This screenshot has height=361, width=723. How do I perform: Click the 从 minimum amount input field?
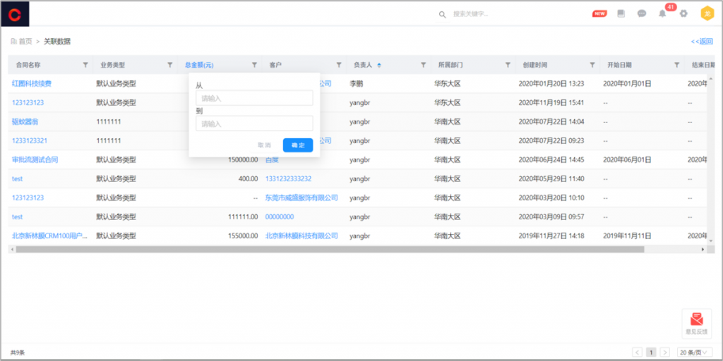point(254,98)
